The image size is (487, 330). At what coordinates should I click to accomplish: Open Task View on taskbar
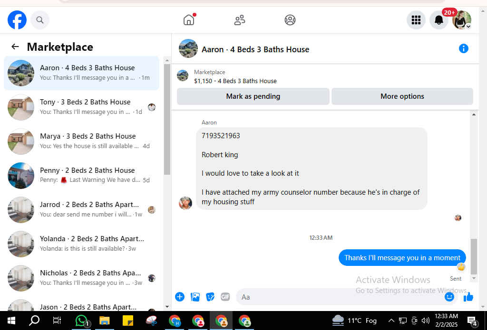coord(57,321)
